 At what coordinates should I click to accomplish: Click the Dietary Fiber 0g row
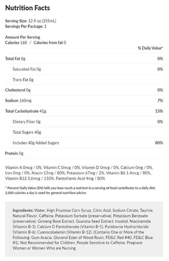pos(84,122)
